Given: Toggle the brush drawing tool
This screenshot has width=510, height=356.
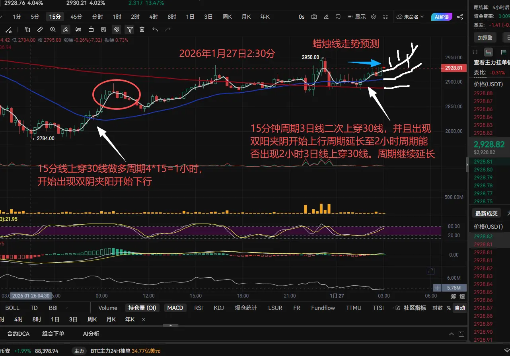Looking at the screenshot, I should [x=66, y=29].
